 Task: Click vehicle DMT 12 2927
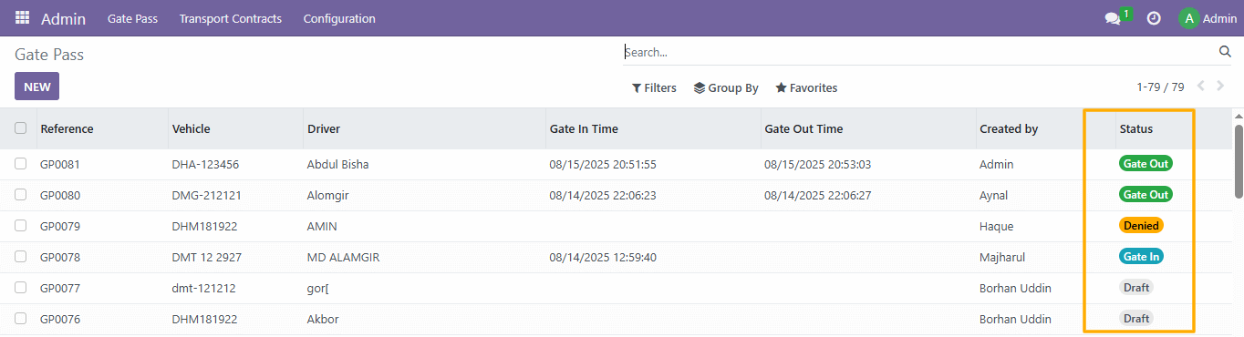point(207,258)
